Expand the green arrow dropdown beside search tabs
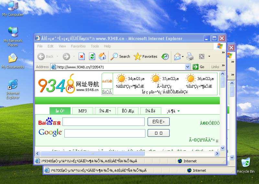The height and width of the screenshot is (184, 259). [x=179, y=111]
